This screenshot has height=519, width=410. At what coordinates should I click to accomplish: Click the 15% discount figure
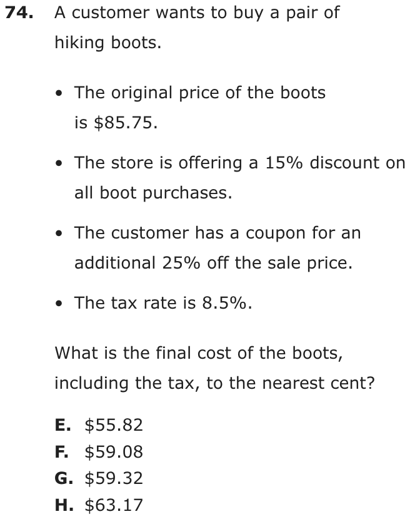coord(284,163)
